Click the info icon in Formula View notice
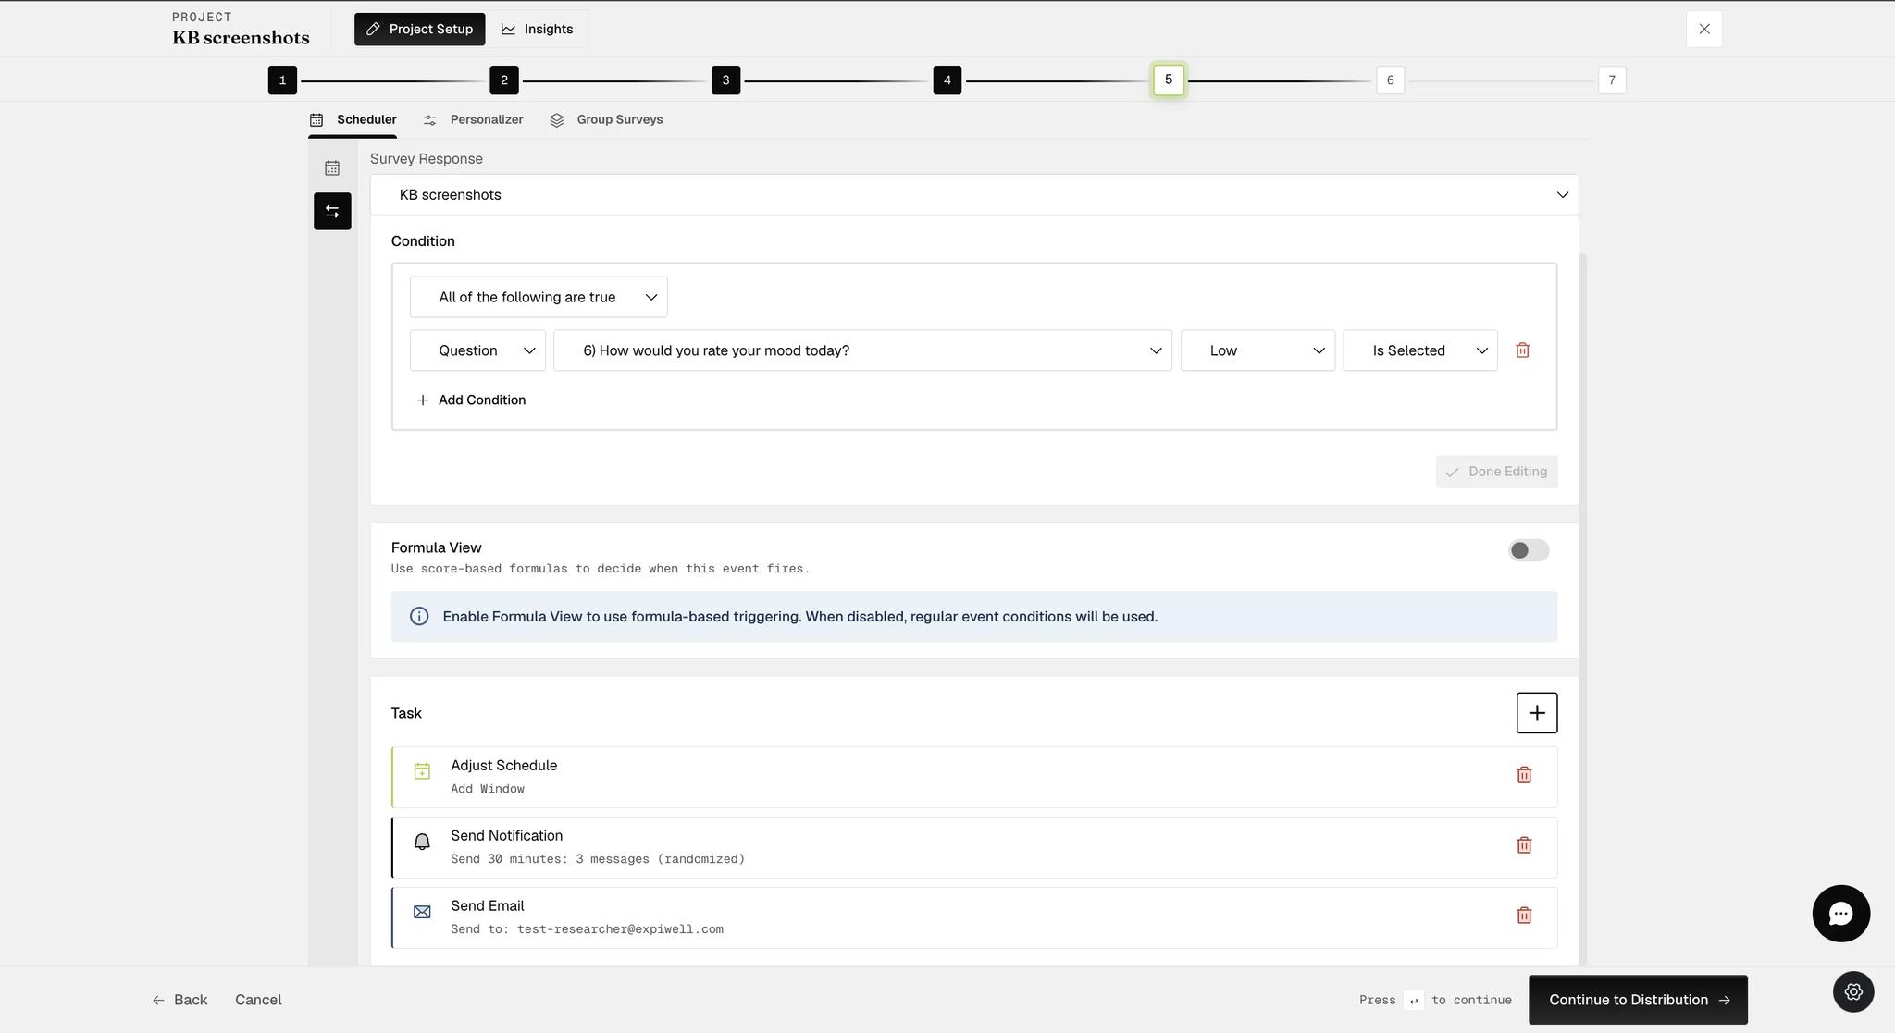 click(x=419, y=617)
